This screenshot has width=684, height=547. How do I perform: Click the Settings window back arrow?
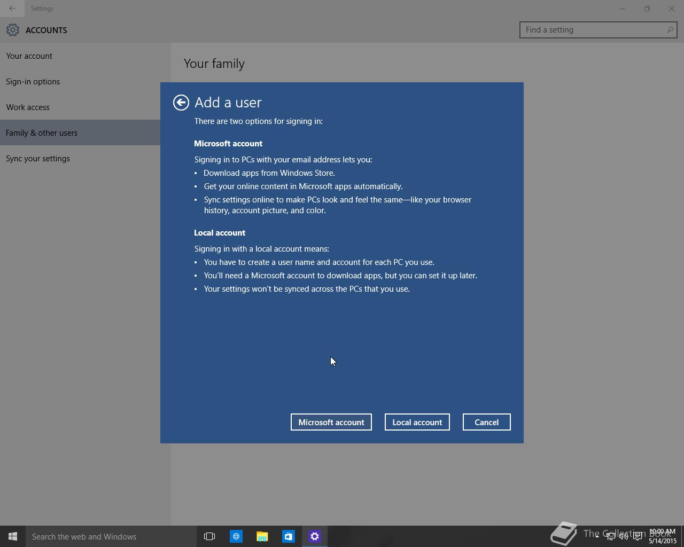[12, 9]
